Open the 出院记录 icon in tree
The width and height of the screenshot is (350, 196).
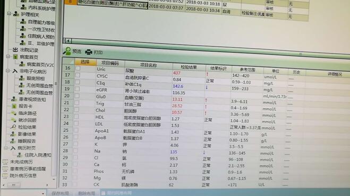[x=15, y=50]
